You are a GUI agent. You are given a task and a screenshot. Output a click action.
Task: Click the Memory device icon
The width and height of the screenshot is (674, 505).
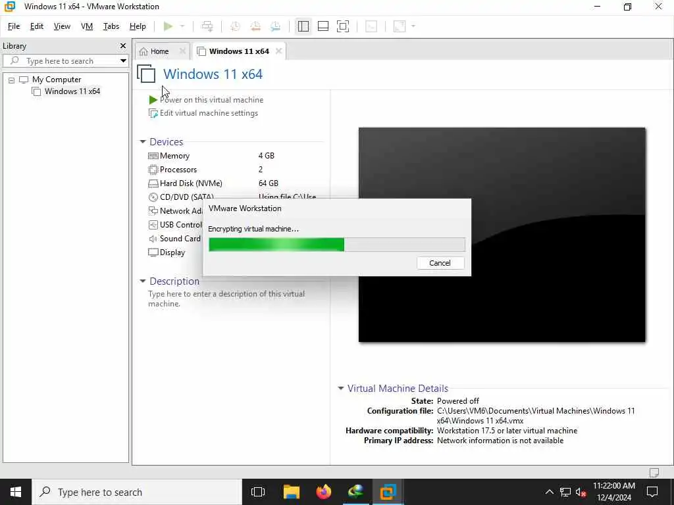pos(153,156)
